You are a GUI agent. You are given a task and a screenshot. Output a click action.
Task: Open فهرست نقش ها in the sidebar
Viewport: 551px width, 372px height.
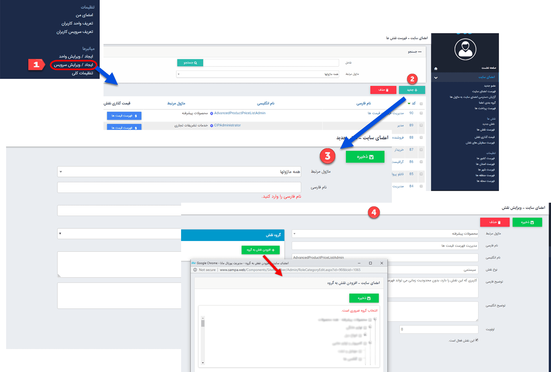click(x=486, y=130)
